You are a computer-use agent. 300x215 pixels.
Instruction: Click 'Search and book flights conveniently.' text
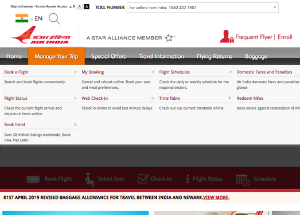(35, 82)
